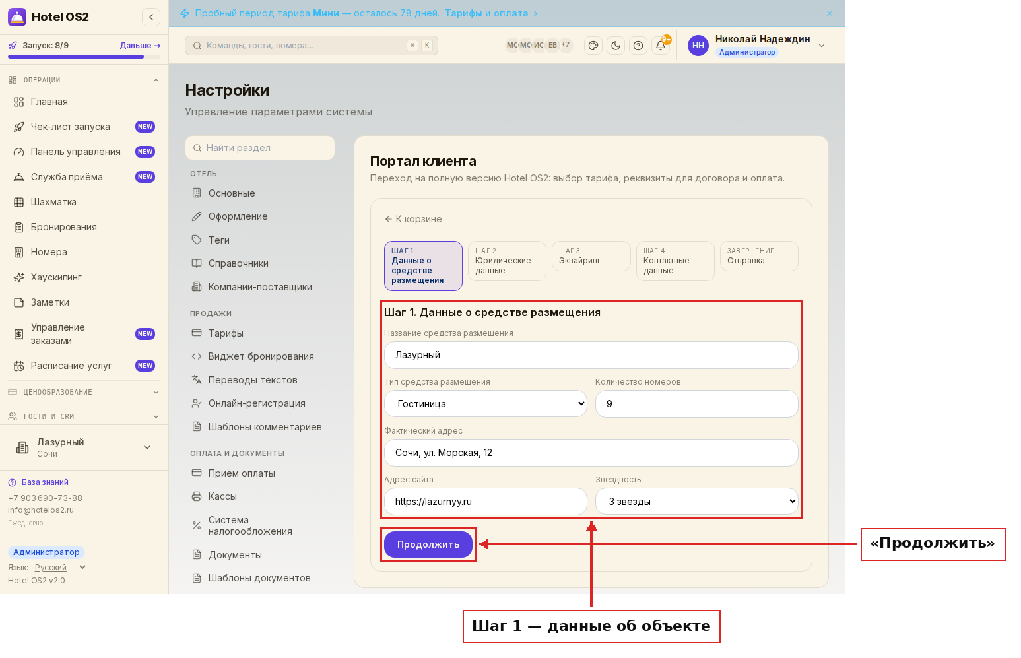Image resolution: width=1021 pixels, height=658 pixels.
Task: Open Тип средства размещения dropdown
Action: coord(486,404)
